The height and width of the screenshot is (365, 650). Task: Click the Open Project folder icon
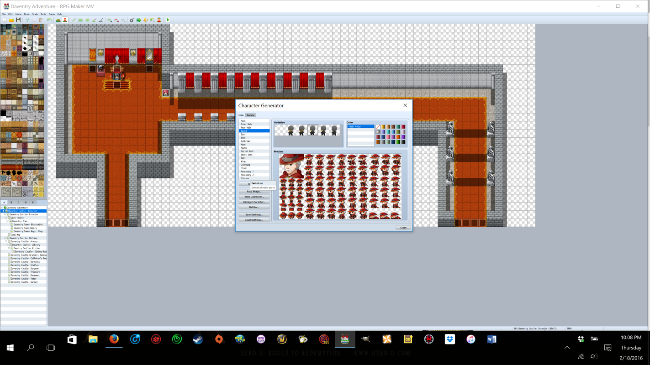11,20
